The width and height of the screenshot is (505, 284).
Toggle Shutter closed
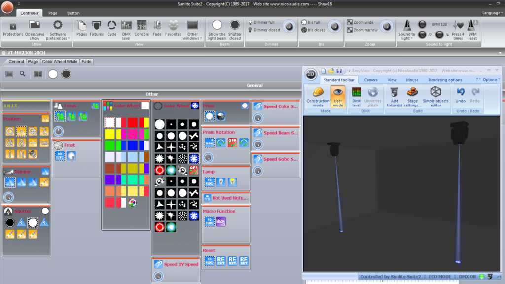[235, 30]
